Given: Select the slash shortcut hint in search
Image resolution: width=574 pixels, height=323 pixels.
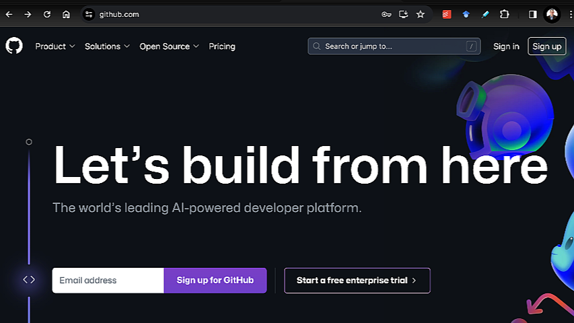Looking at the screenshot, I should [471, 46].
